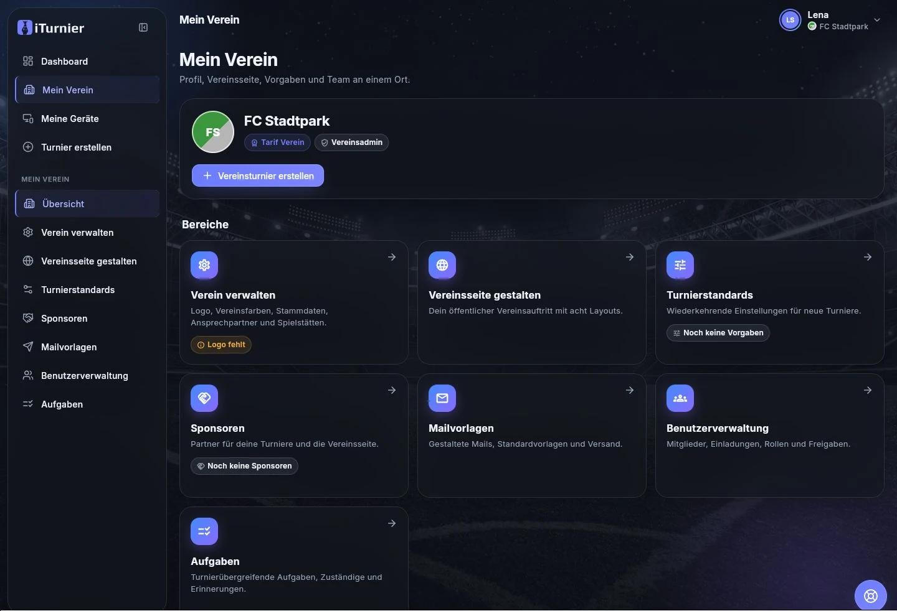The width and height of the screenshot is (897, 611).
Task: Collapse the sidebar using the panel icon
Action: click(x=143, y=27)
